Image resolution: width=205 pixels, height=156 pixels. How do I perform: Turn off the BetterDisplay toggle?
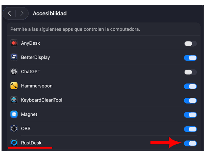pyautogui.click(x=190, y=58)
